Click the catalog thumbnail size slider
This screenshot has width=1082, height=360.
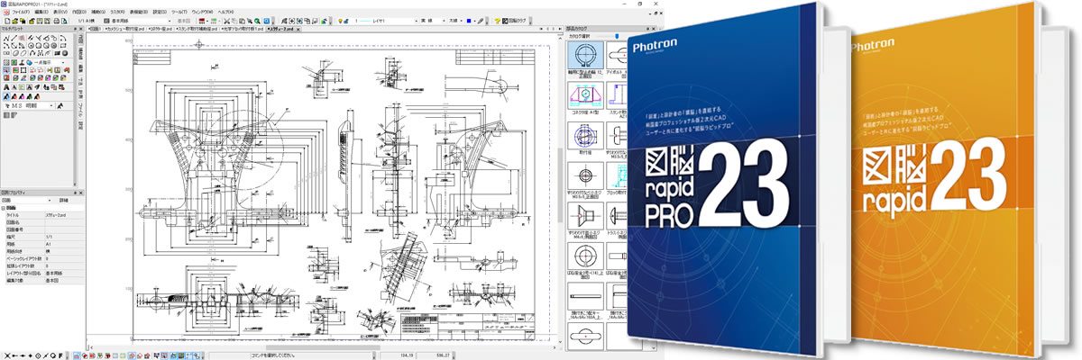point(616,36)
